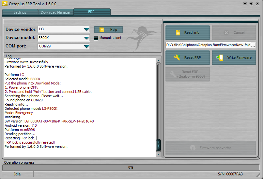
Task: Browse firmware with the ellipsis button
Action: [x=253, y=45]
